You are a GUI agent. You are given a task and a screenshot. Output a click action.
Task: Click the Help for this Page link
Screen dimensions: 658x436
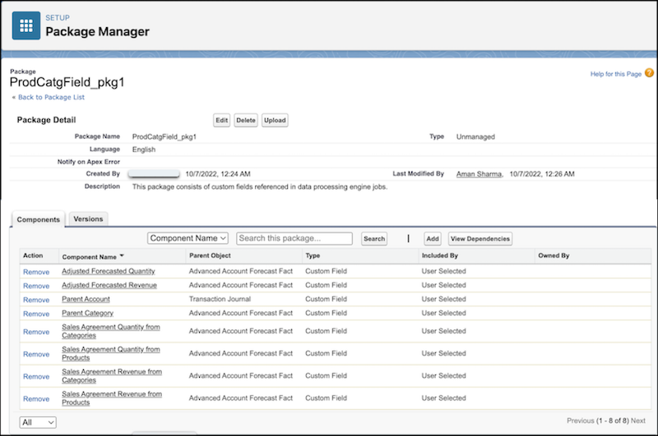615,74
